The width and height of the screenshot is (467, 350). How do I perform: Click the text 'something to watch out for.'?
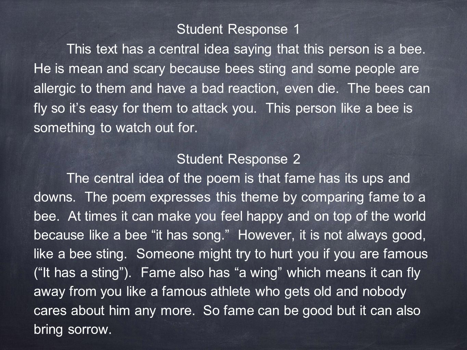[116, 128]
